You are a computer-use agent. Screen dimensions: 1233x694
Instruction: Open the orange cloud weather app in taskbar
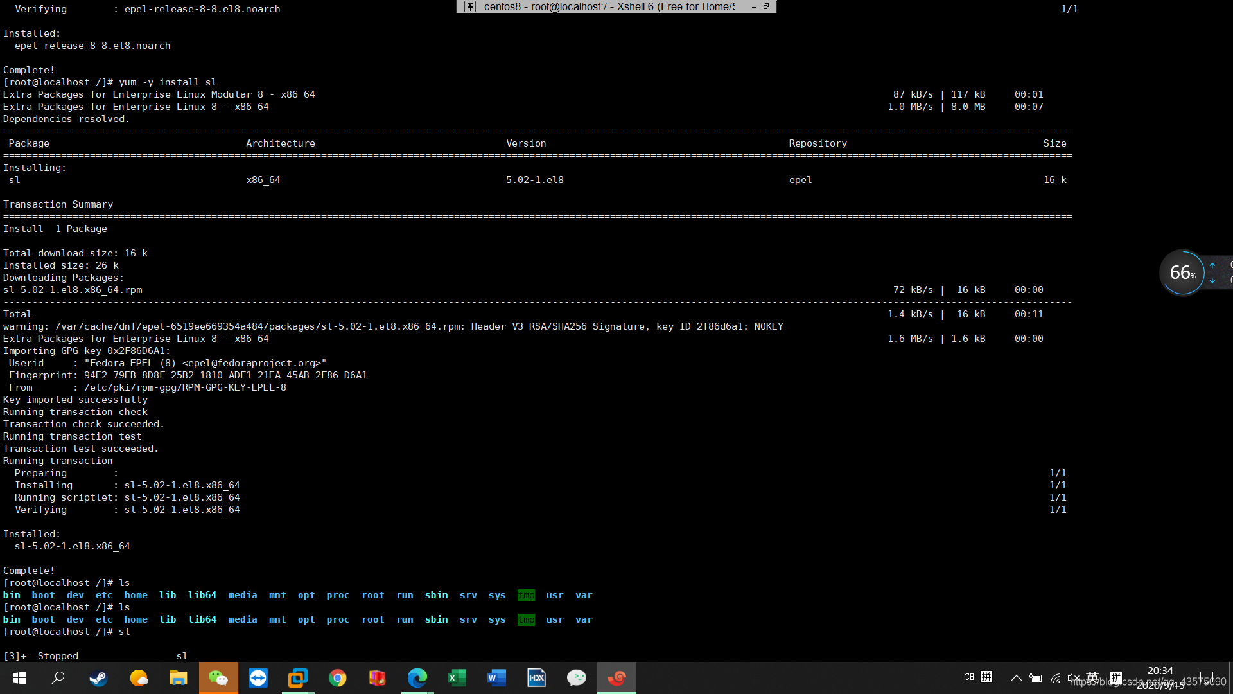(x=139, y=678)
